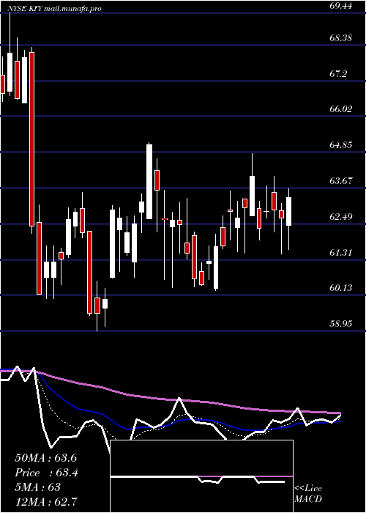Click the 68.38 price axis label
Image resolution: width=366 pixels, height=513 pixels.
[341, 38]
